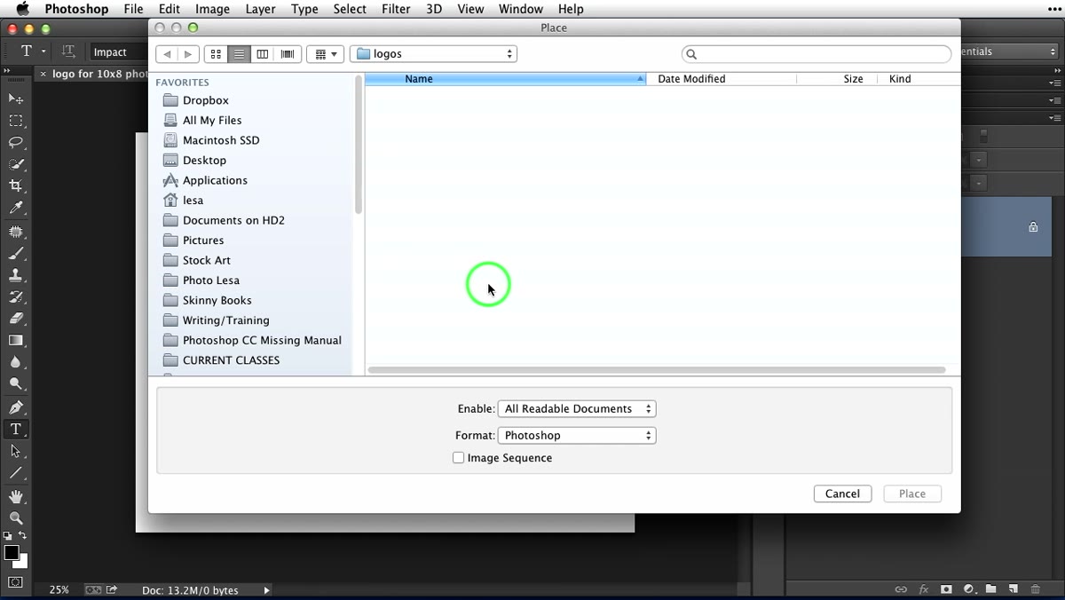Sort by Date Modified column
The image size is (1065, 600).
722,79
